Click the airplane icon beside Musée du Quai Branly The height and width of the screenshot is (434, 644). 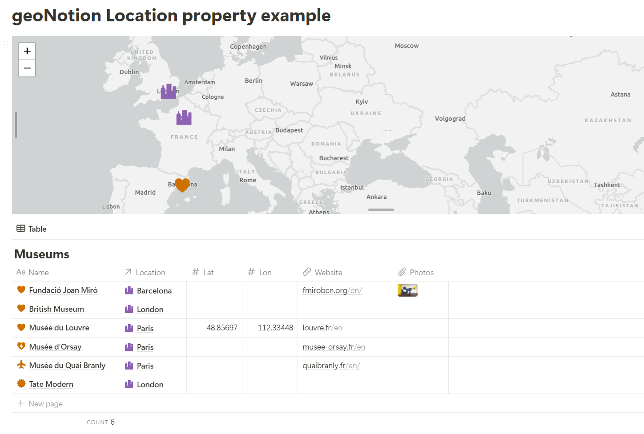[21, 365]
